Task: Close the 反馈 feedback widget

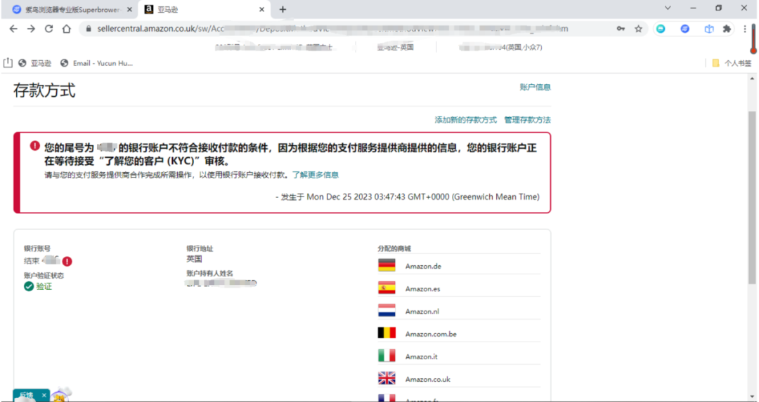Action: coord(44,395)
